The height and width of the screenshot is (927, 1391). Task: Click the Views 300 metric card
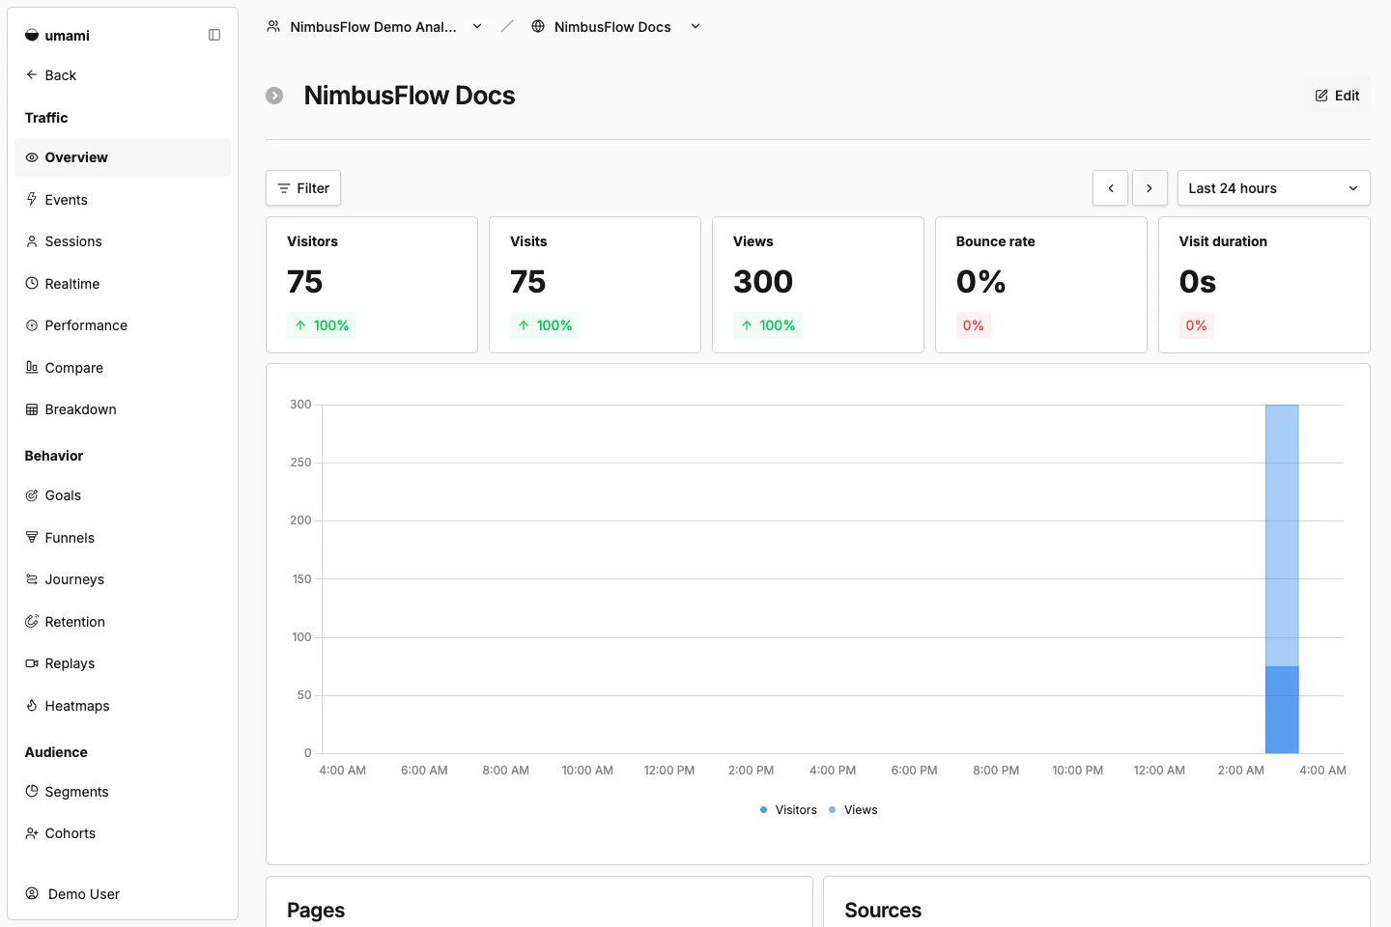(x=818, y=285)
